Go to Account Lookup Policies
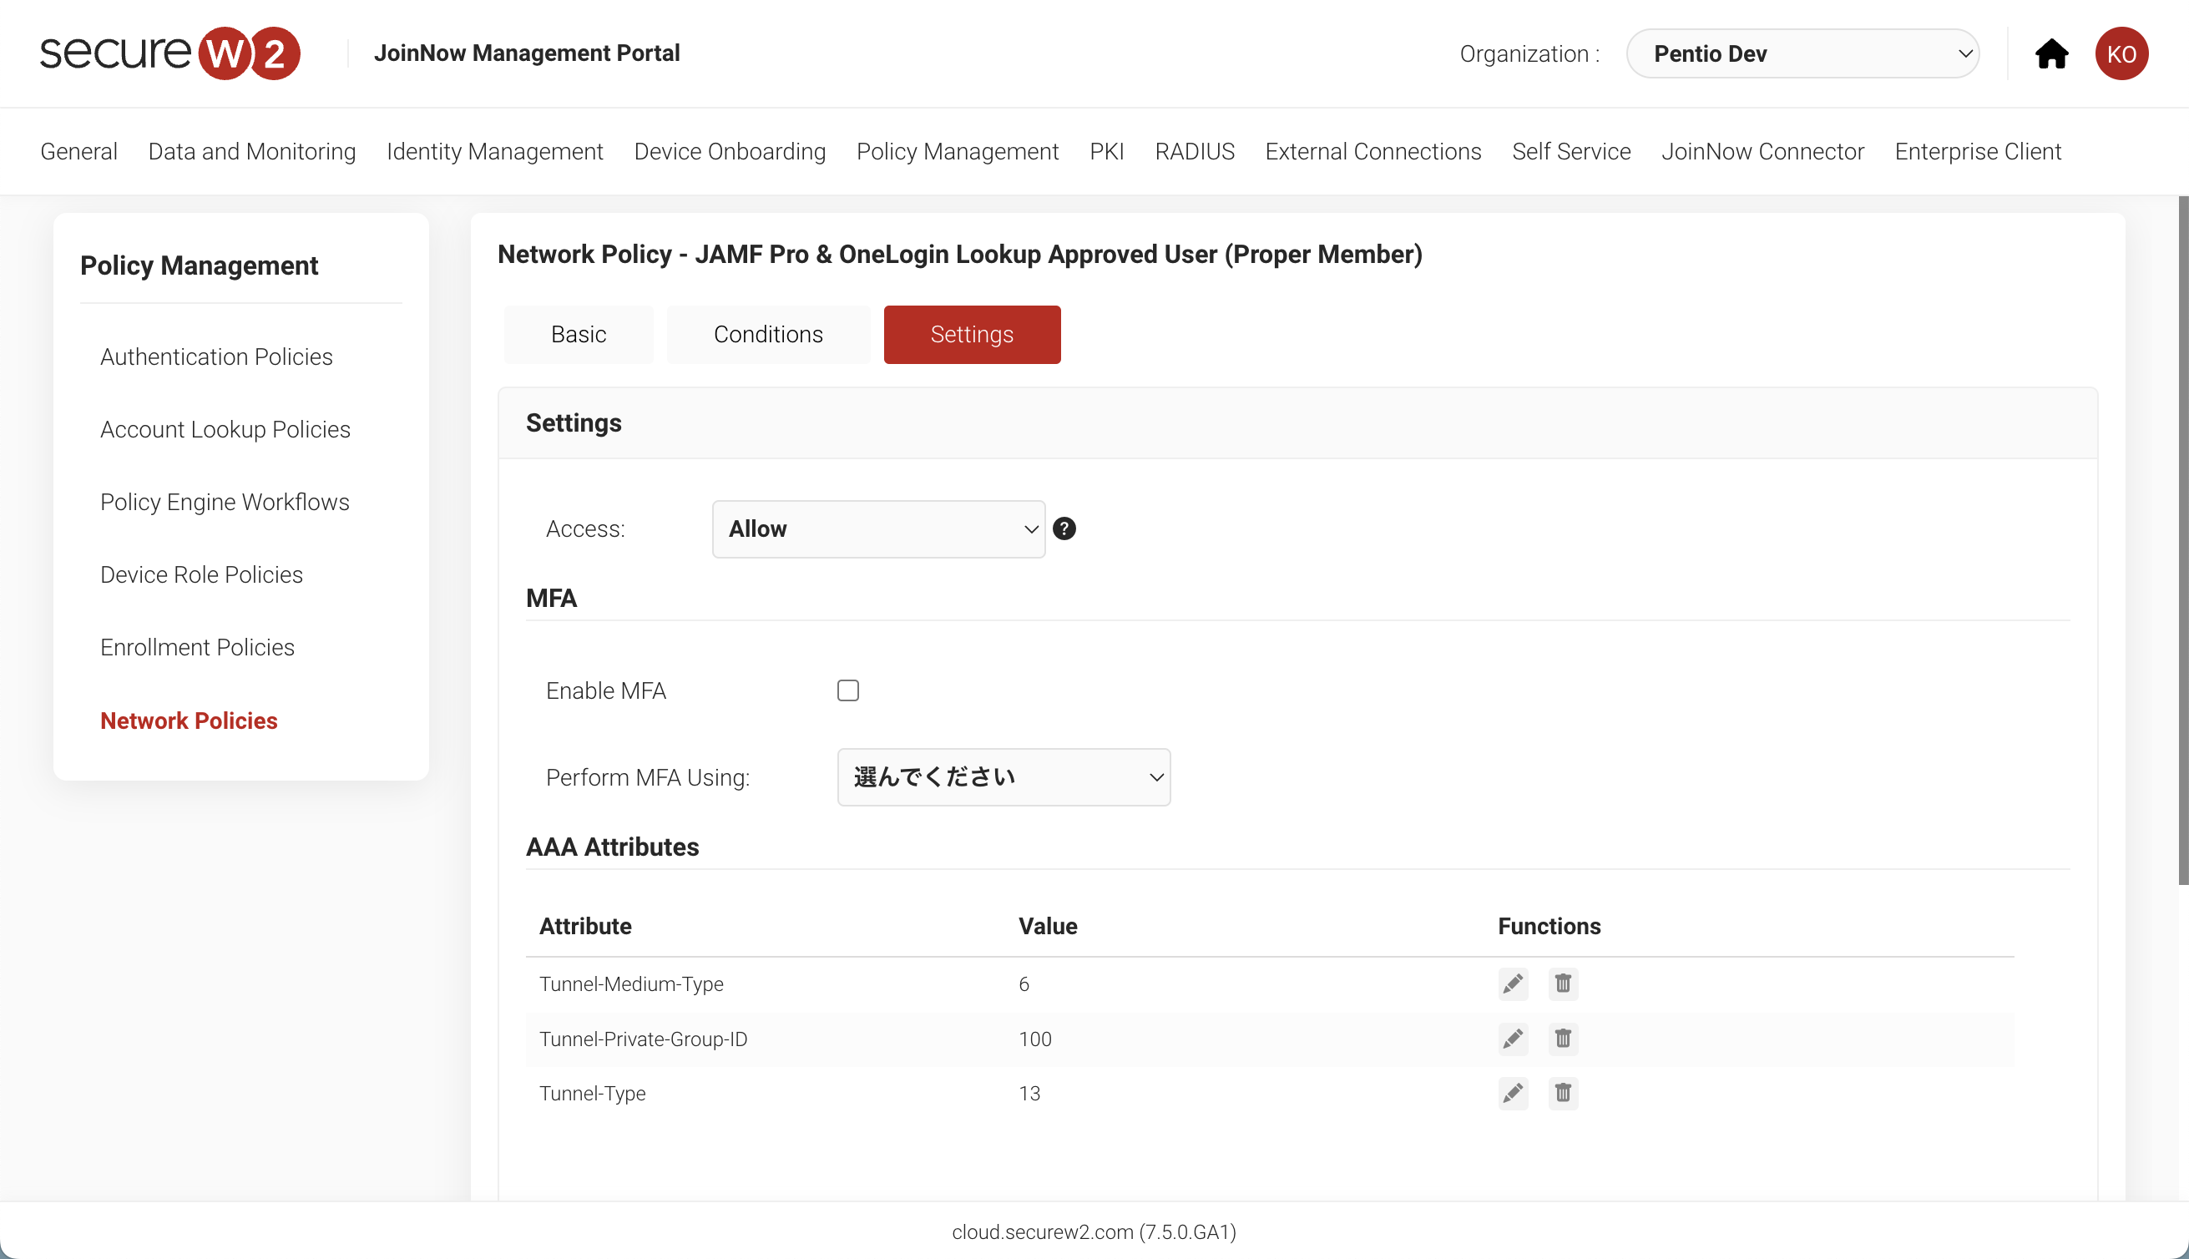2189x1259 pixels. (x=225, y=429)
